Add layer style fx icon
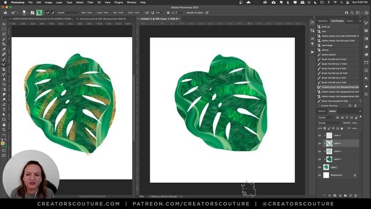This screenshot has height=209, width=371. [x=330, y=196]
